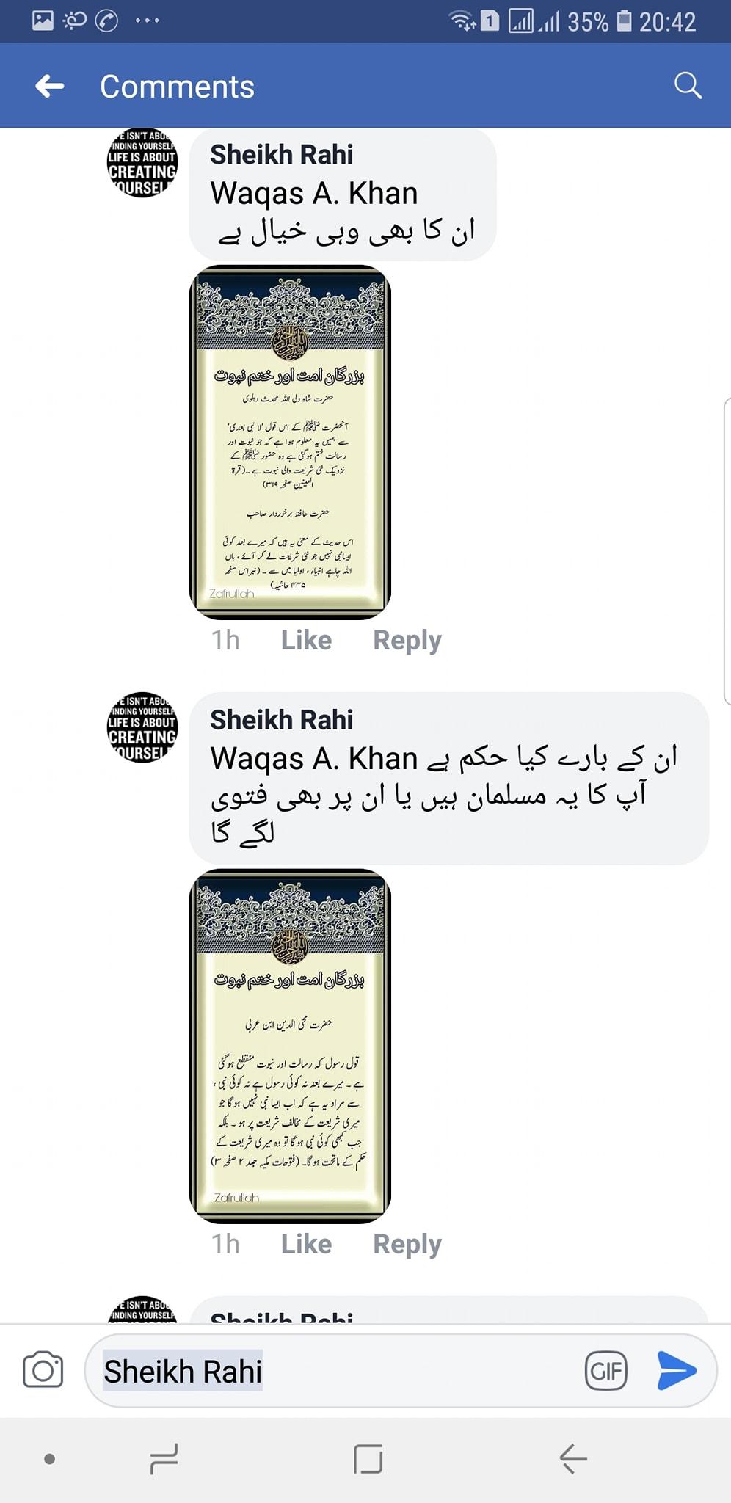Tap the back arrow in Comments header

50,86
